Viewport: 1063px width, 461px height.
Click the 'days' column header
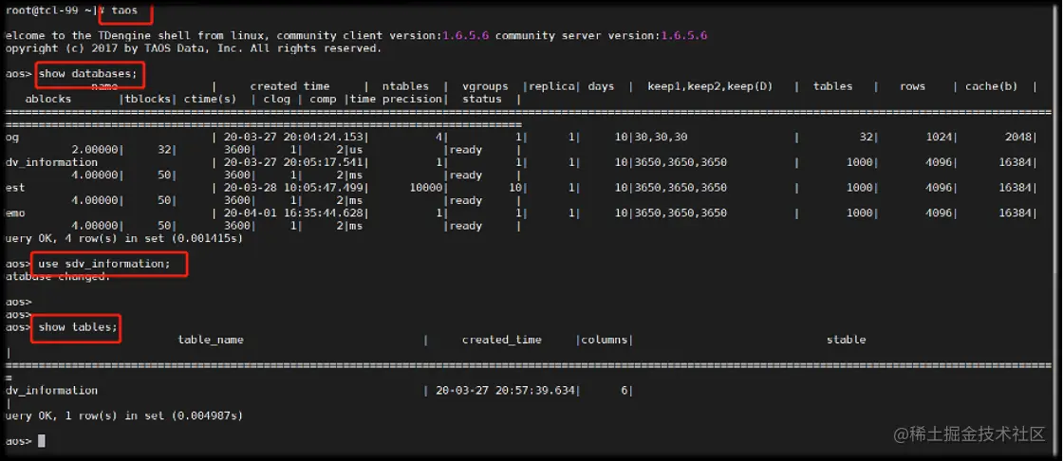pyautogui.click(x=601, y=86)
